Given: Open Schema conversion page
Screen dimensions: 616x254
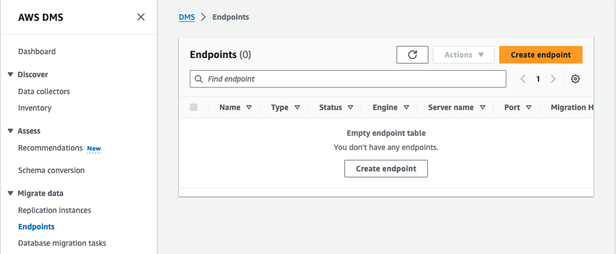Looking at the screenshot, I should pyautogui.click(x=51, y=170).
